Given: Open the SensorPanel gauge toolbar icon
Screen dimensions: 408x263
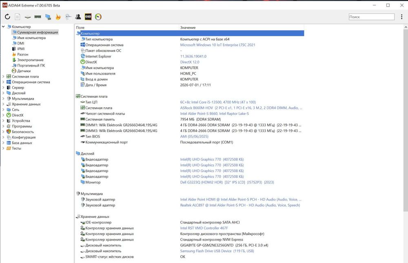Looking at the screenshot, I should (x=98, y=17).
